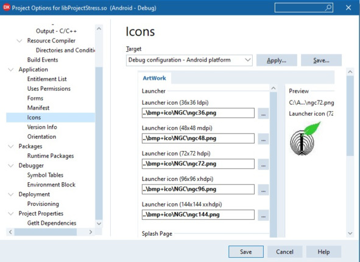
Task: Collapse the Debugger tree node
Action: (x=11, y=166)
